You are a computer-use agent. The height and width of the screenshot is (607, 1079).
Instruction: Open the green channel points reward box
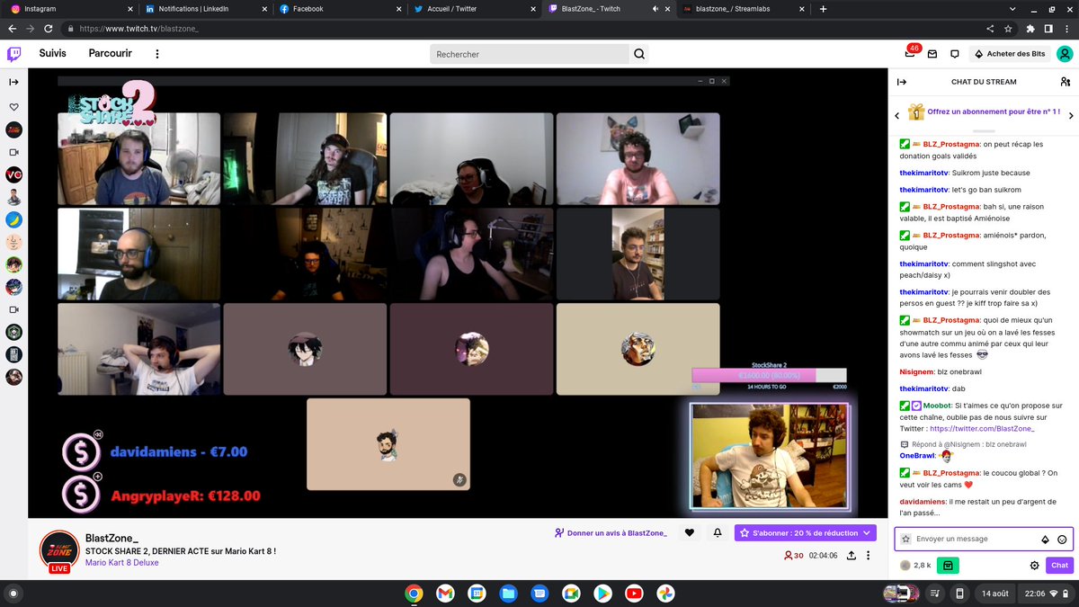click(948, 566)
